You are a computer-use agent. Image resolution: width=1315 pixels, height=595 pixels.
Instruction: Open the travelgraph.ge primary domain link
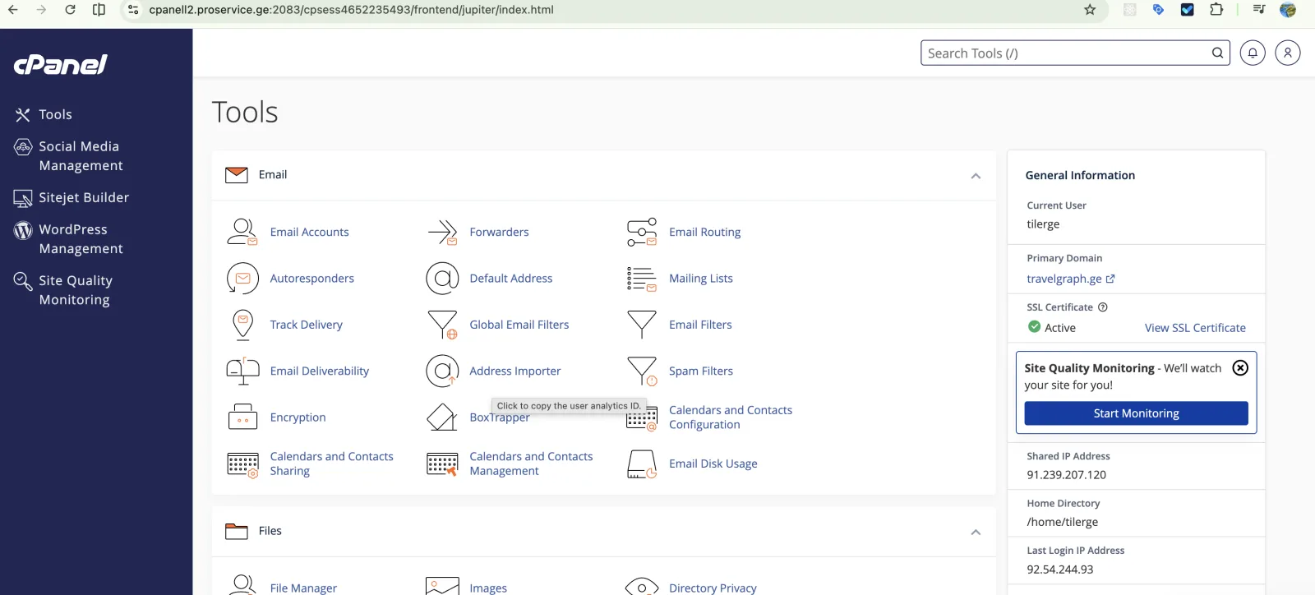pyautogui.click(x=1070, y=279)
